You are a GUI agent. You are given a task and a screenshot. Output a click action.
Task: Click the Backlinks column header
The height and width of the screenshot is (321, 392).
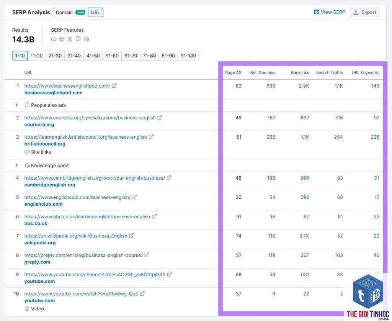coord(300,72)
